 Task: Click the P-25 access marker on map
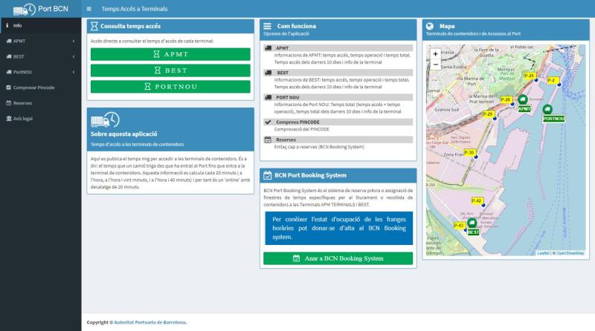pos(530,76)
